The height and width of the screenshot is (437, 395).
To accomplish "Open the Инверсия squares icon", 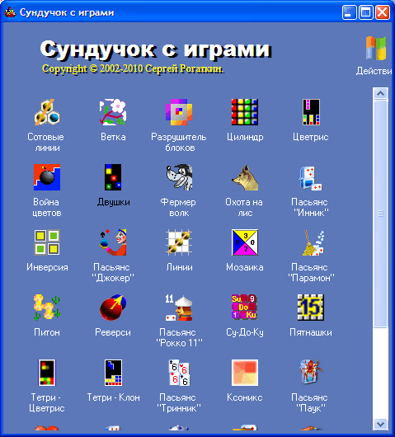I will [47, 242].
